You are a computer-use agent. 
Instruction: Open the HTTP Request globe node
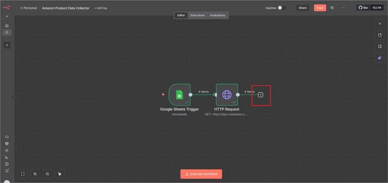pos(227,95)
